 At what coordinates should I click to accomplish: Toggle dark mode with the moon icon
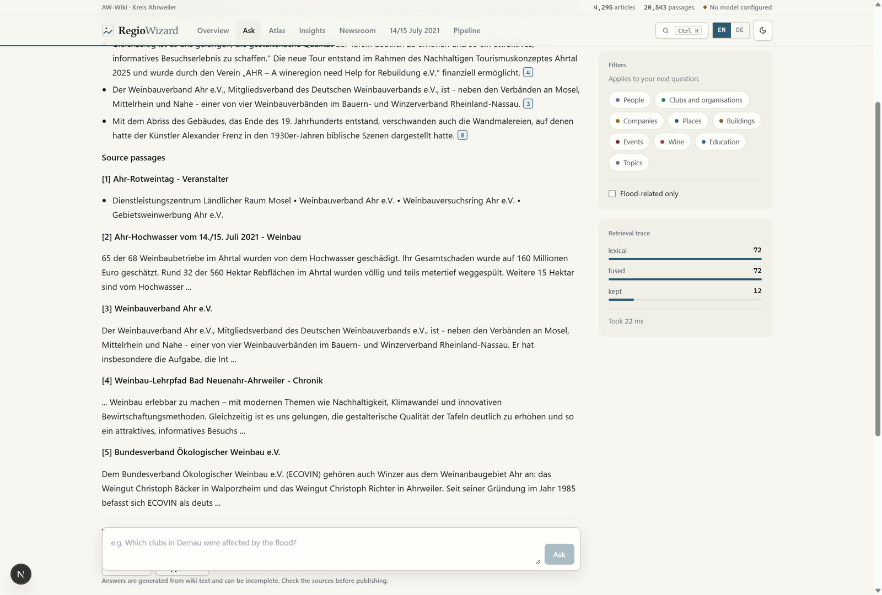tap(763, 30)
